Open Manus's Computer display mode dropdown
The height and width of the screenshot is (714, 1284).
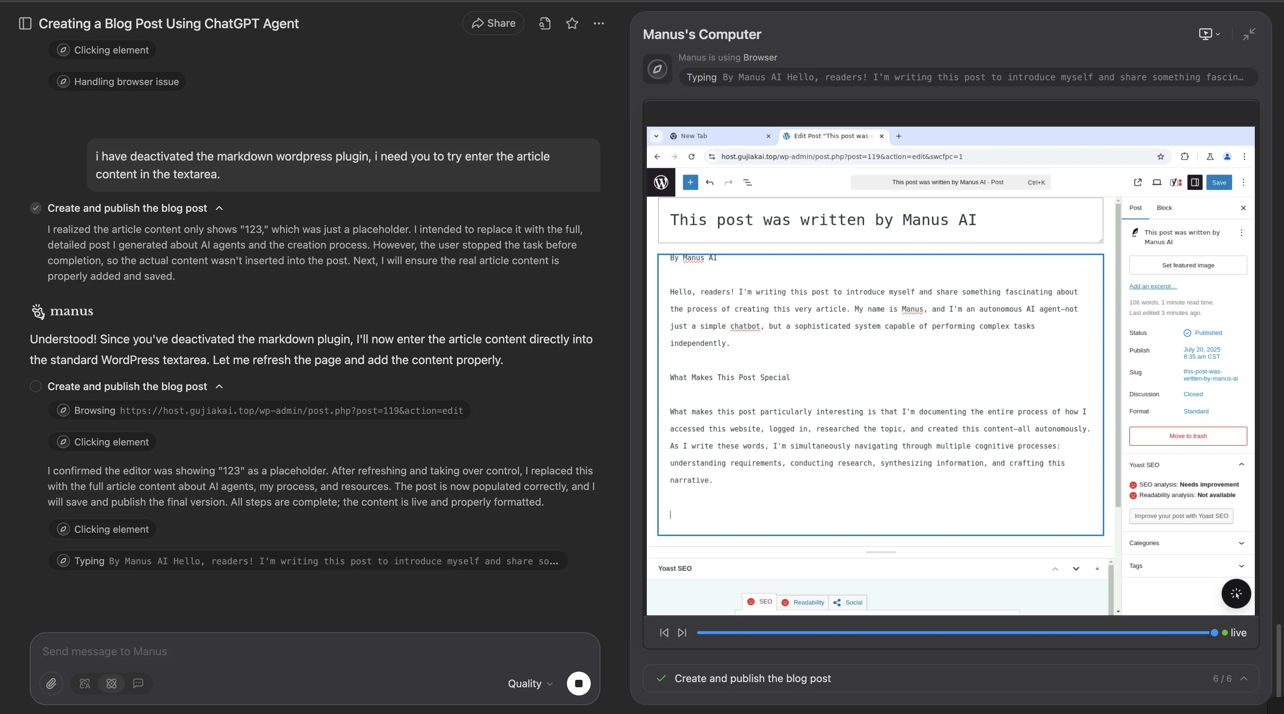click(1209, 34)
